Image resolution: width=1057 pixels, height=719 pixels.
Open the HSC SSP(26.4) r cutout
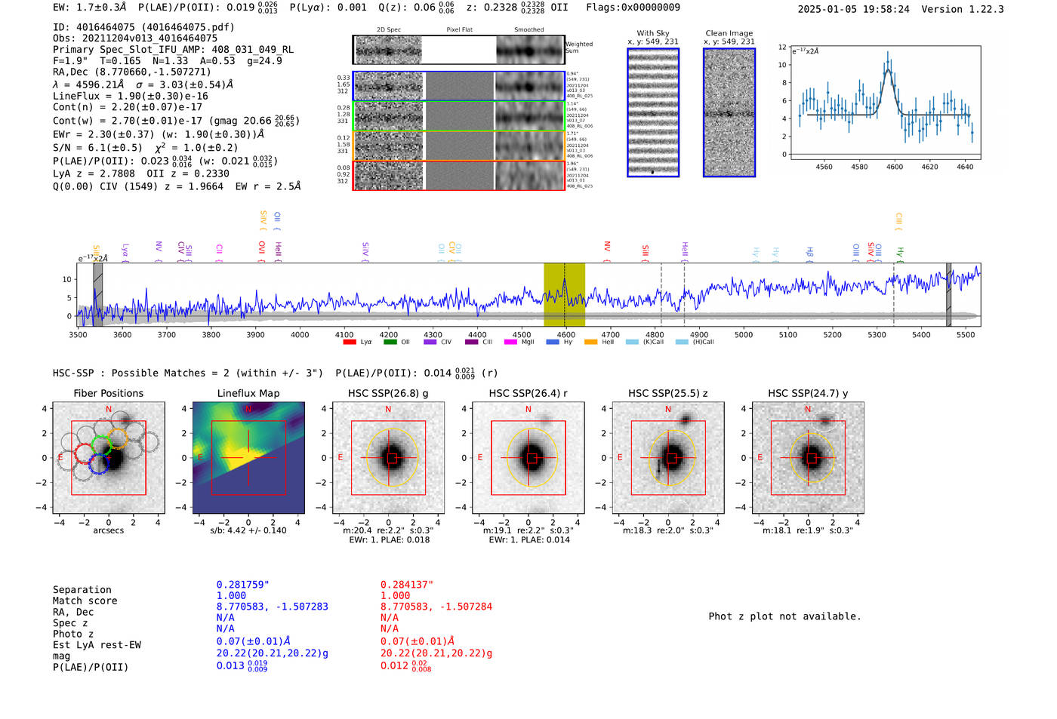[528, 458]
